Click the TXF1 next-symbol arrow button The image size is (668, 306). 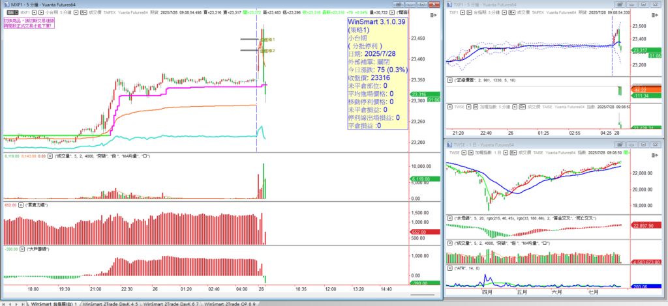pos(469,12)
